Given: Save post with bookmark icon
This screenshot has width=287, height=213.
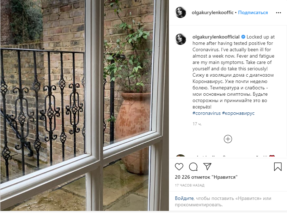Looking at the screenshot, I should pos(278,167).
